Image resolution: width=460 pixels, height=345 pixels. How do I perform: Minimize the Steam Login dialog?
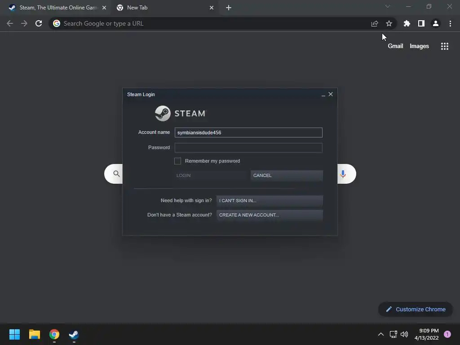[323, 94]
